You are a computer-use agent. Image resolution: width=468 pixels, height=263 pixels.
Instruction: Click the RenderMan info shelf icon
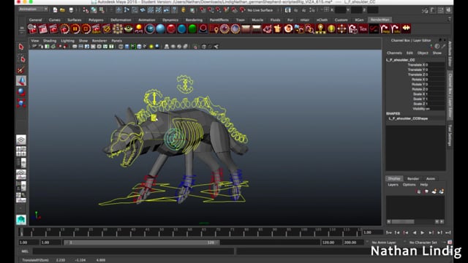tap(395, 29)
